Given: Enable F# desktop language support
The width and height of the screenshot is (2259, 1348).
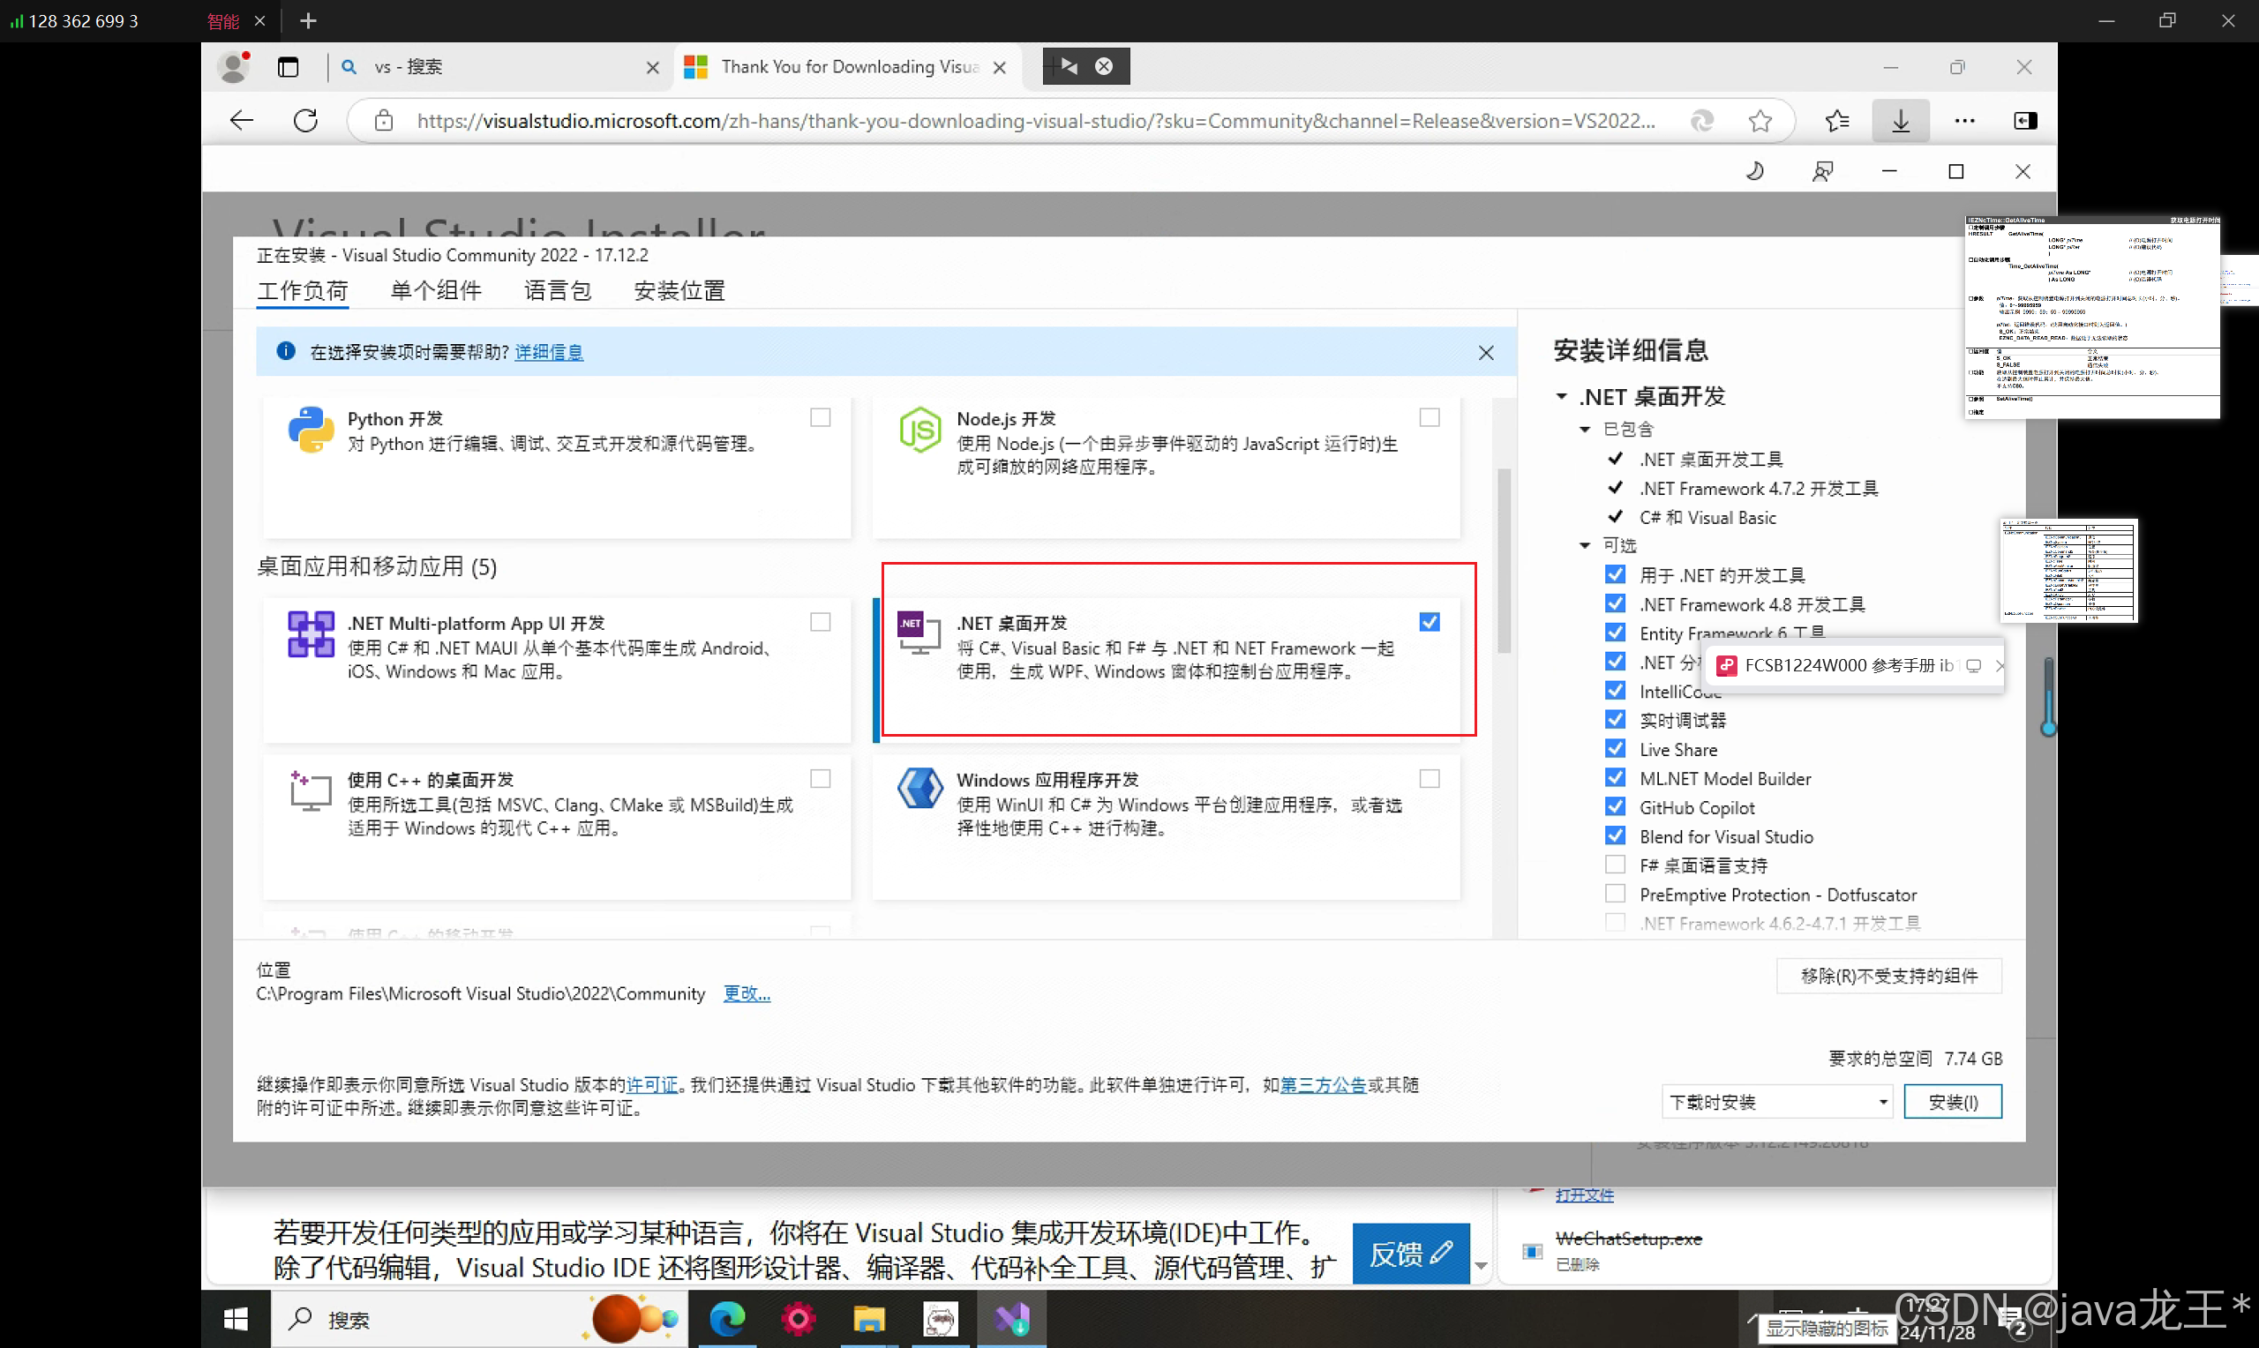Looking at the screenshot, I should point(1615,865).
